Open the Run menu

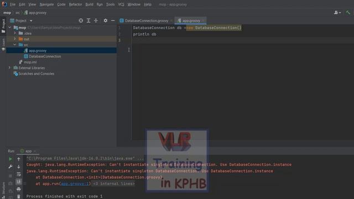100,4
